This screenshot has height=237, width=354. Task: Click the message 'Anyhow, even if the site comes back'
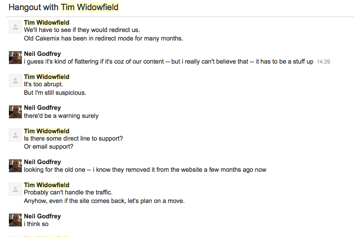pyautogui.click(x=104, y=201)
